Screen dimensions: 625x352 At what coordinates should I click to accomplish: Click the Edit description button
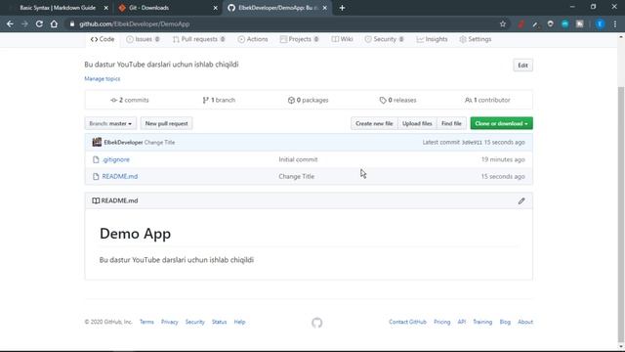tap(522, 66)
